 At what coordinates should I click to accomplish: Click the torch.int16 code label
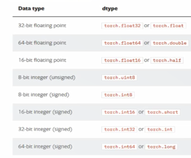[119, 112]
